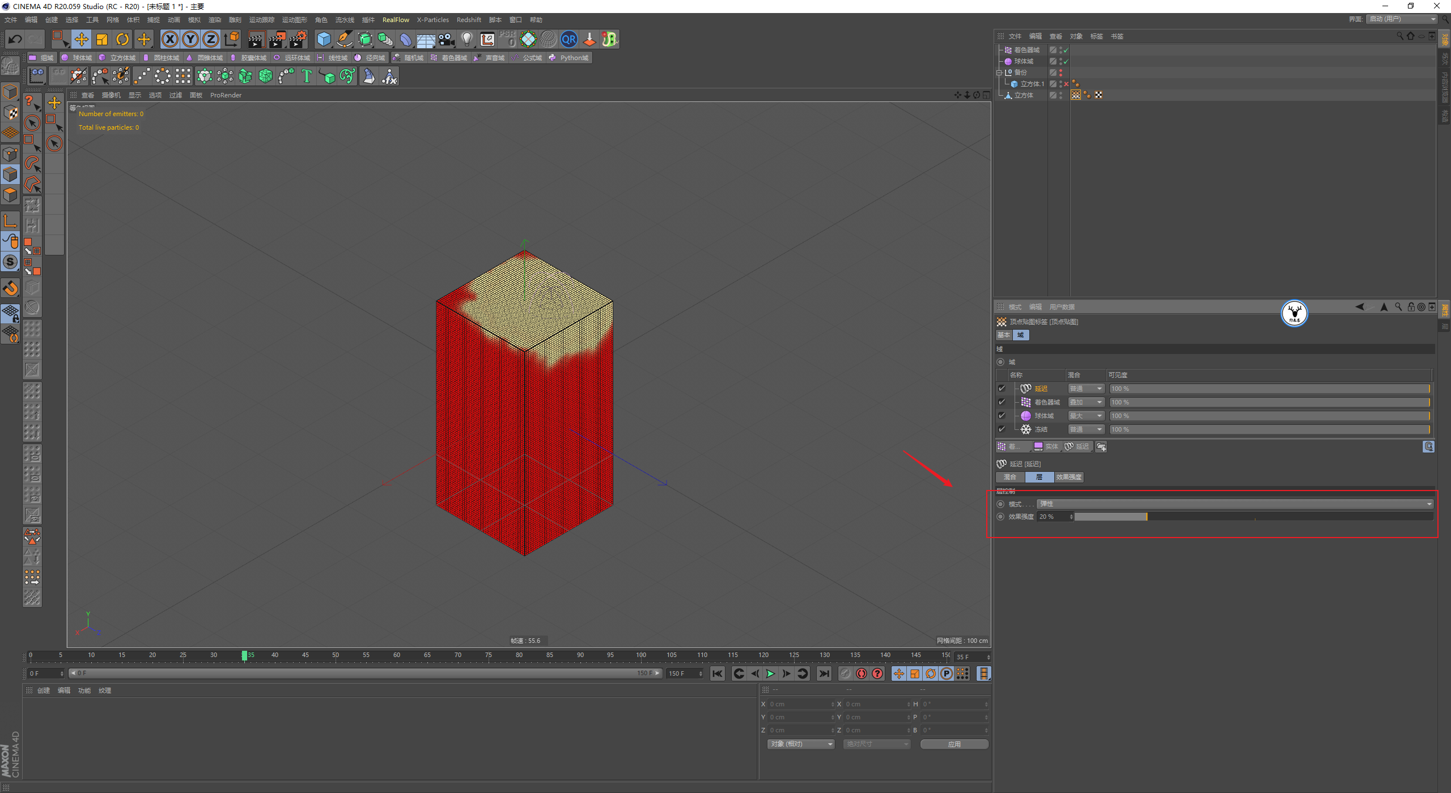The width and height of the screenshot is (1451, 793).
Task: Switch to the 效果强度 tab
Action: pos(1068,477)
